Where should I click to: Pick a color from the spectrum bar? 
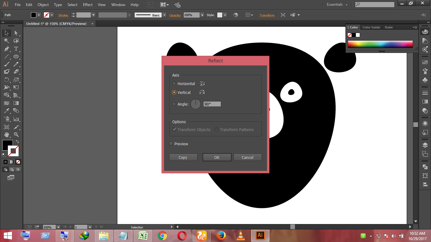coord(380,44)
